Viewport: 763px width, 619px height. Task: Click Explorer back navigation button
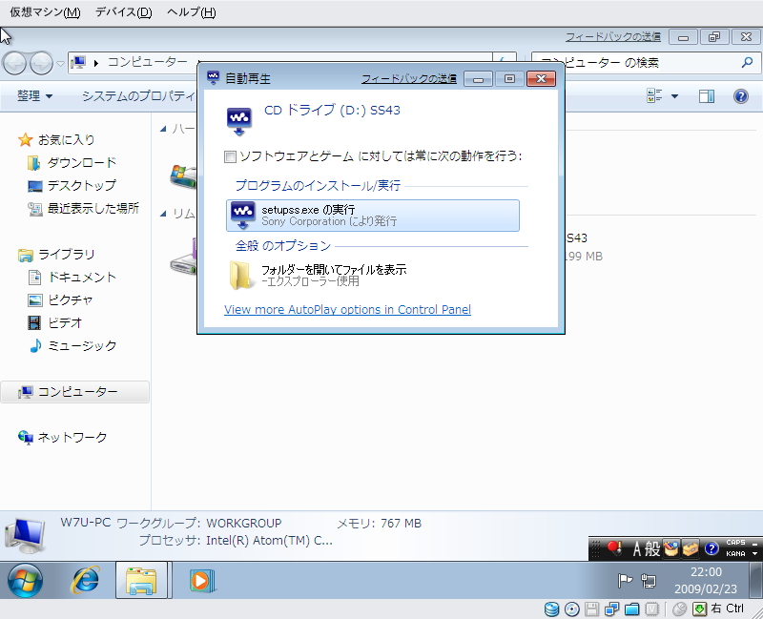(x=14, y=63)
